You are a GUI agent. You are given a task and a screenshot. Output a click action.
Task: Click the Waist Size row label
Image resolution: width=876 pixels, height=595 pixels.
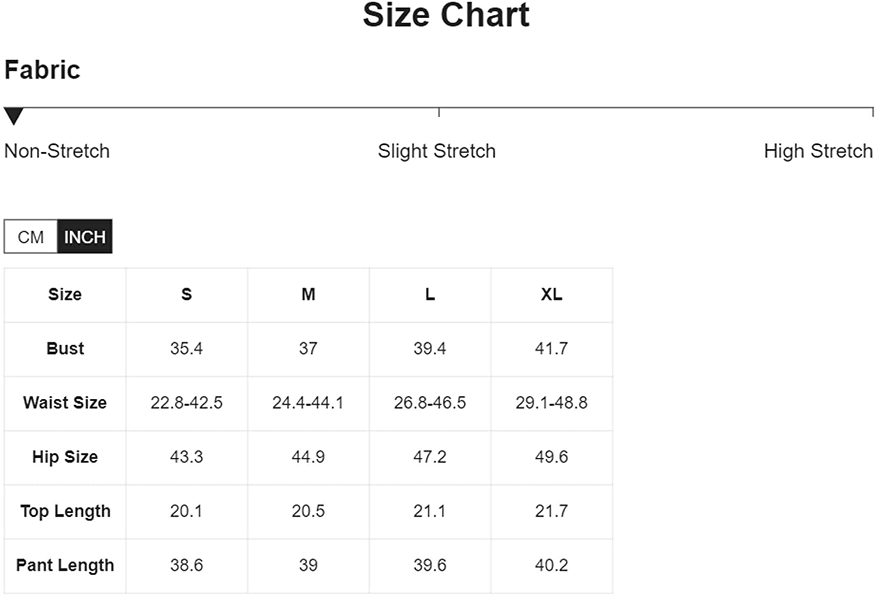(x=65, y=403)
